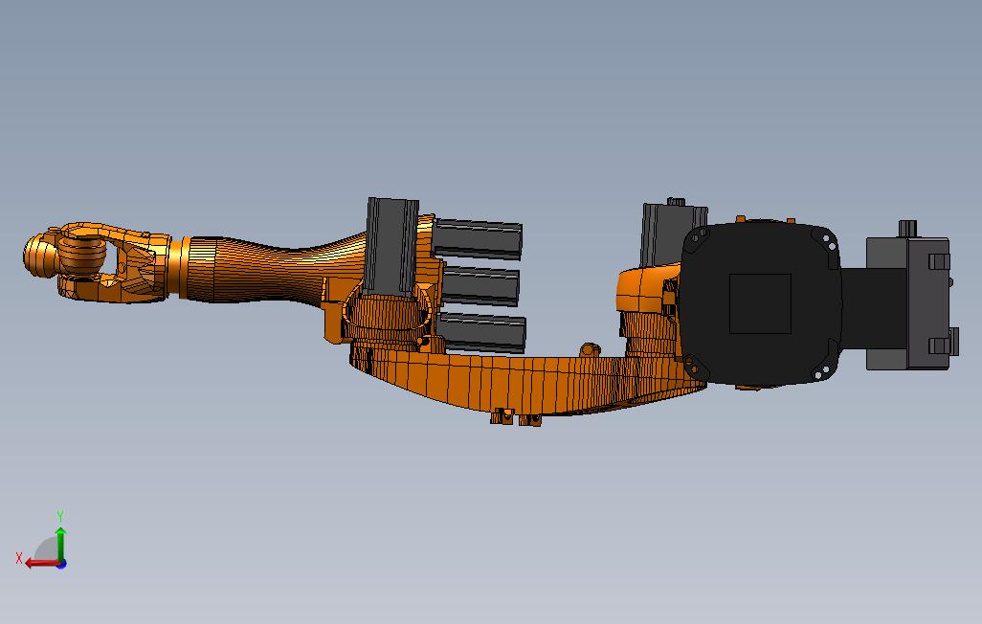This screenshot has width=982, height=624.
Task: Select the lowest of three dark wrist motors
Action: (x=481, y=333)
